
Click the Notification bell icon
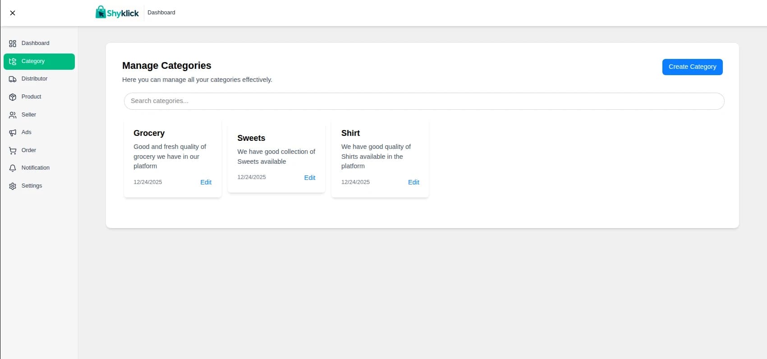tap(13, 168)
